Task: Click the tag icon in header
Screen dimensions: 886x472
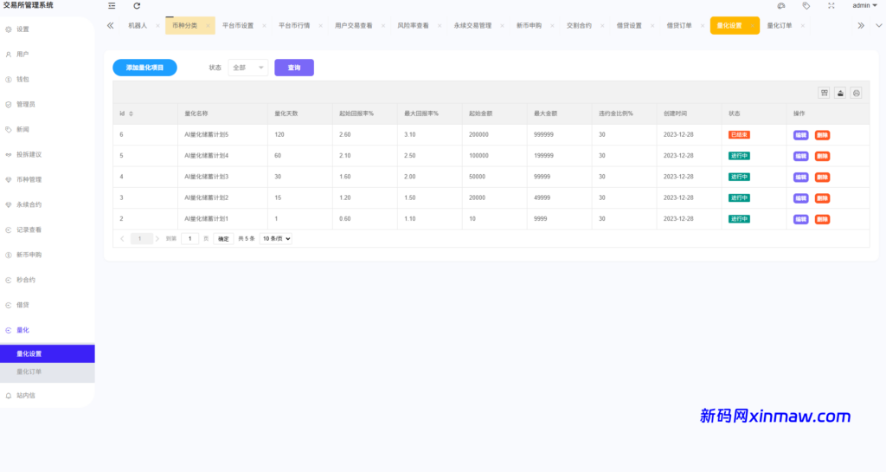Action: click(x=806, y=5)
